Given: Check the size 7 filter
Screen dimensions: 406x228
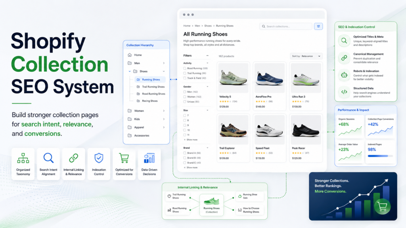Looking at the screenshot, I should click(x=185, y=115).
